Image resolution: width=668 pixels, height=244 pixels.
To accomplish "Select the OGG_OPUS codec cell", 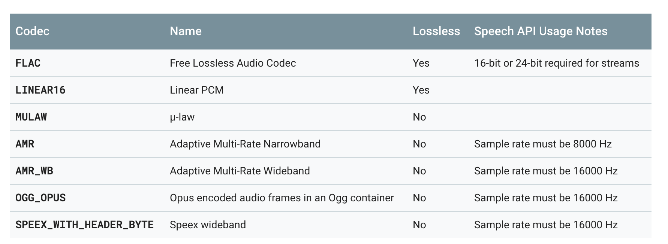I will [x=40, y=198].
